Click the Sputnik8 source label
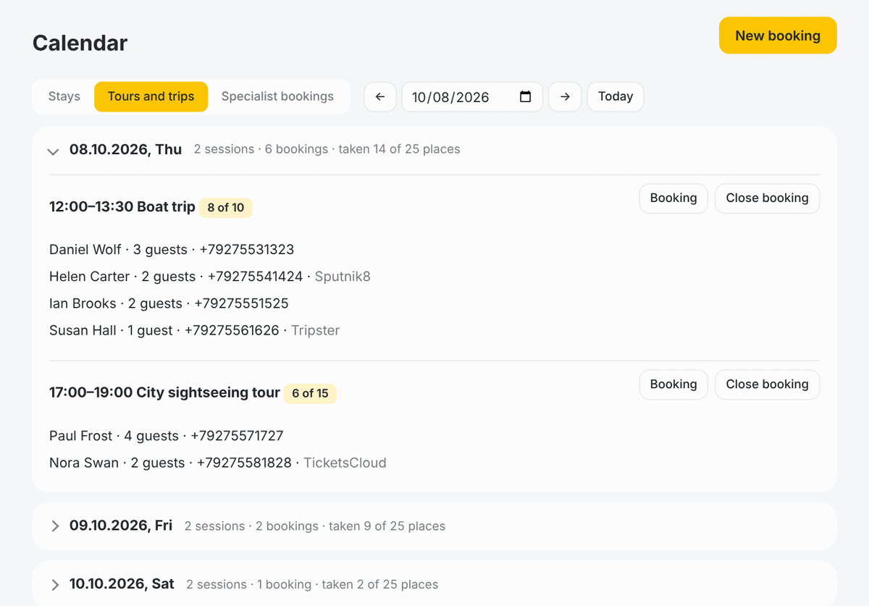869x606 pixels. coord(343,277)
